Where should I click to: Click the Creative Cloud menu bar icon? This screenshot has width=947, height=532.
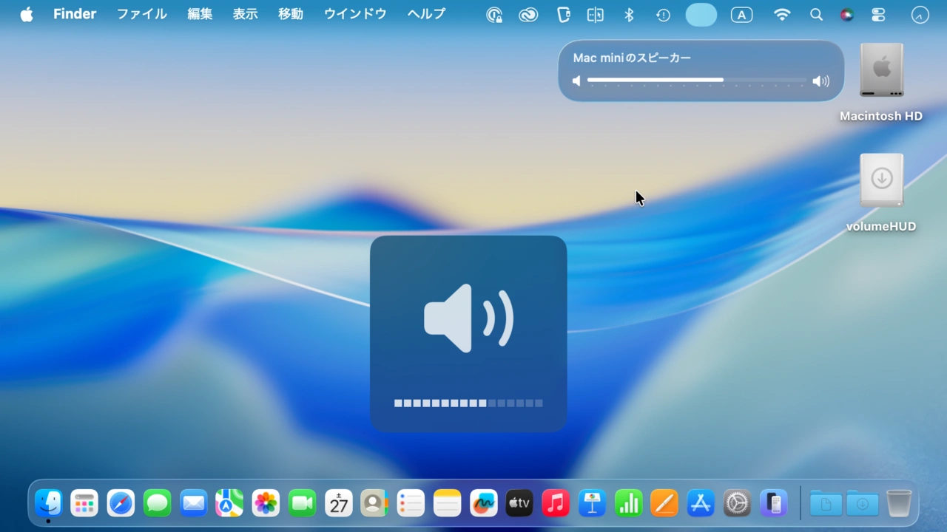(528, 15)
